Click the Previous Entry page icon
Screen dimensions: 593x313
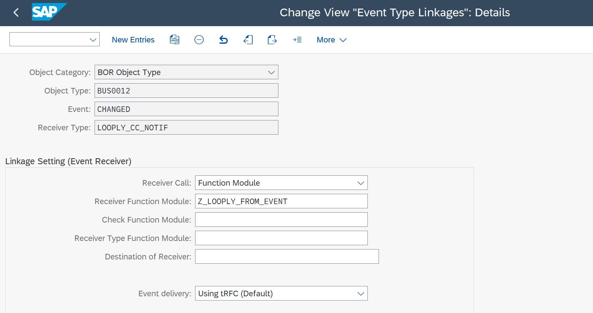(248, 40)
